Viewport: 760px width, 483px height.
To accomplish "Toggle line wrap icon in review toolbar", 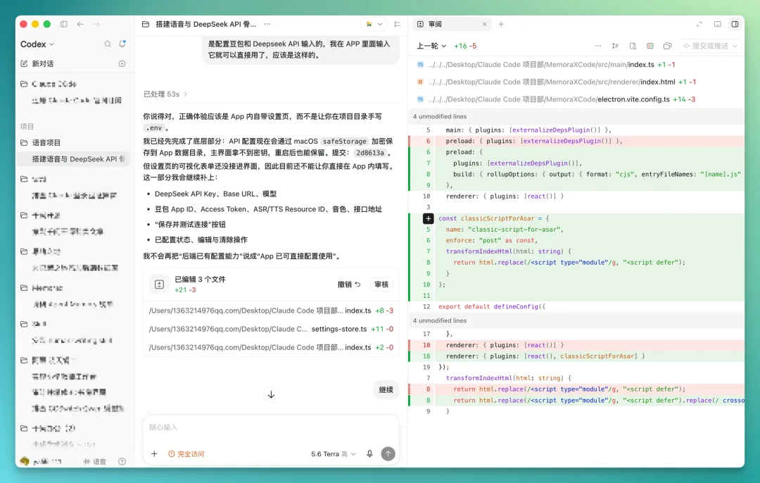I will (615, 46).
